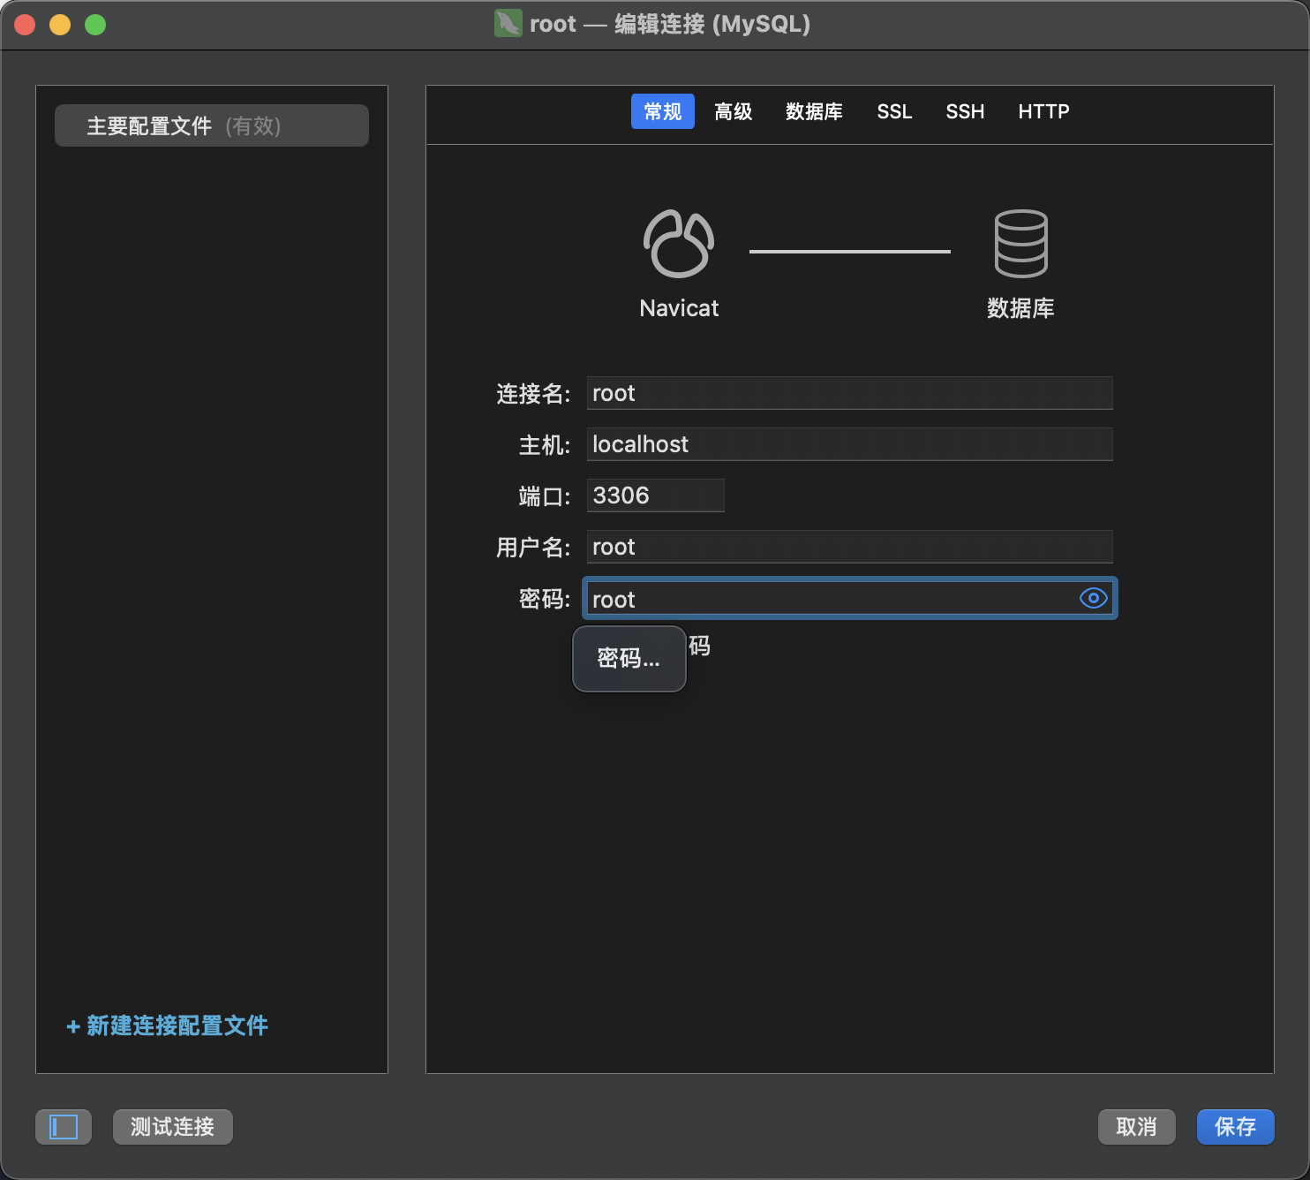This screenshot has width=1310, height=1180.
Task: Focus the 端口 3306 field
Action: tap(656, 495)
